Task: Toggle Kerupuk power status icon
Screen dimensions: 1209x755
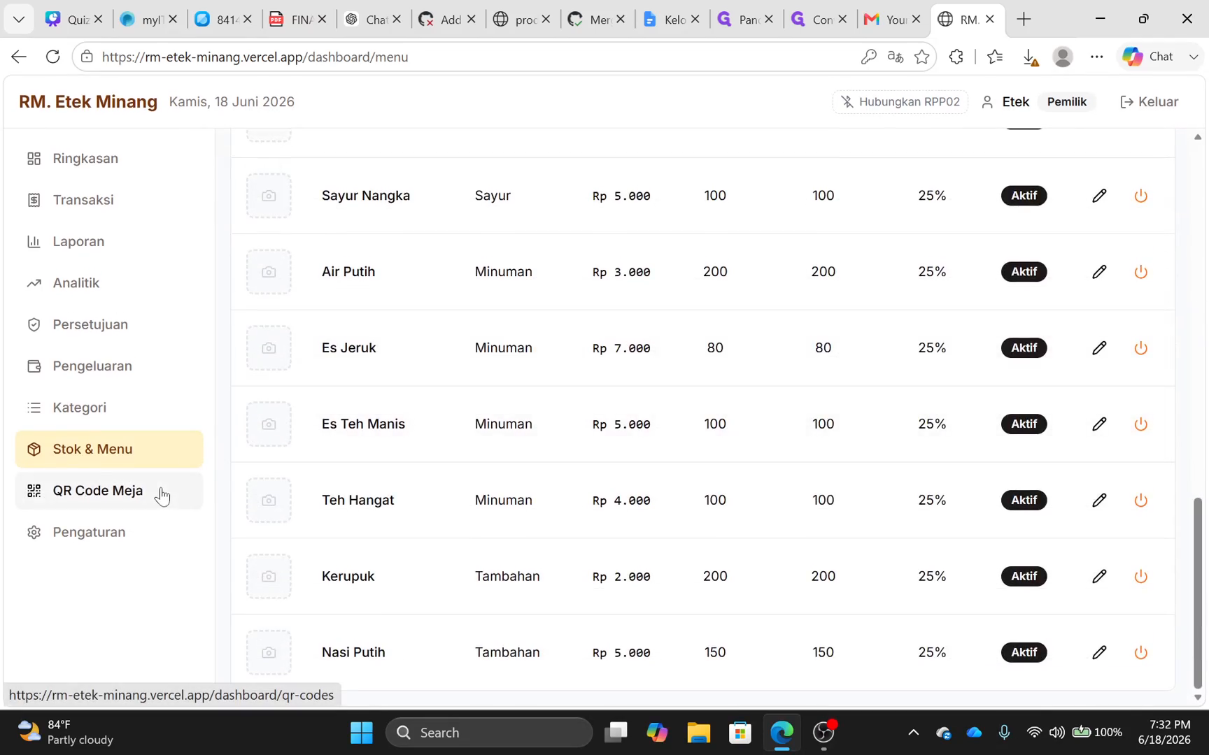Action: point(1140,577)
